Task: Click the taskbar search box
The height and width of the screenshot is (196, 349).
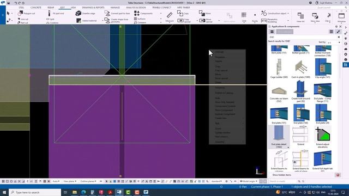Action: click(x=35, y=192)
